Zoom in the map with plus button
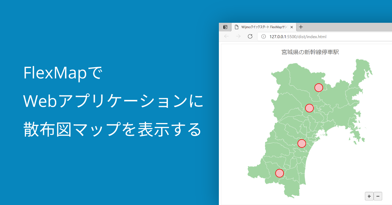Screen dimensions: 392x205 point(369,196)
